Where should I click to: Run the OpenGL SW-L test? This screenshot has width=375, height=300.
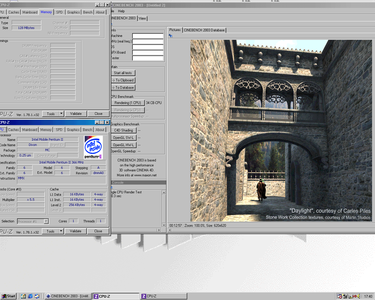point(124,138)
